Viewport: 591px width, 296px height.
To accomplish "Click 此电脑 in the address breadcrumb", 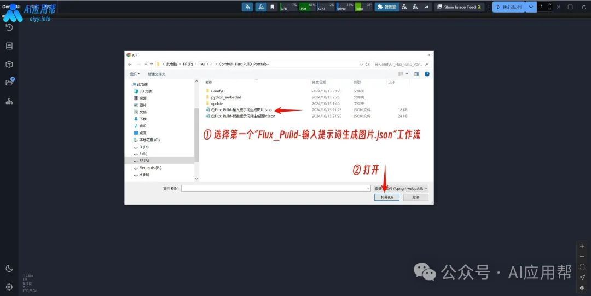I will click(171, 64).
